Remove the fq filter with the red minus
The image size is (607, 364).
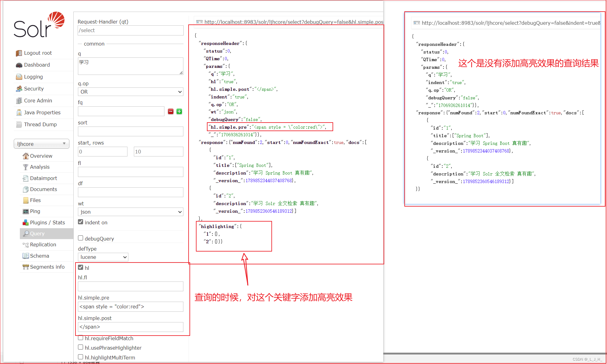(x=171, y=112)
